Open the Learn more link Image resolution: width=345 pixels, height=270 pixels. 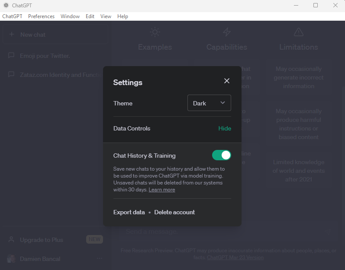click(x=162, y=190)
